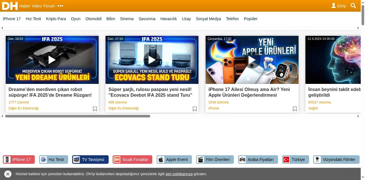Click iPhone category under Apple video card
The width and height of the screenshot is (365, 180).
214,108
